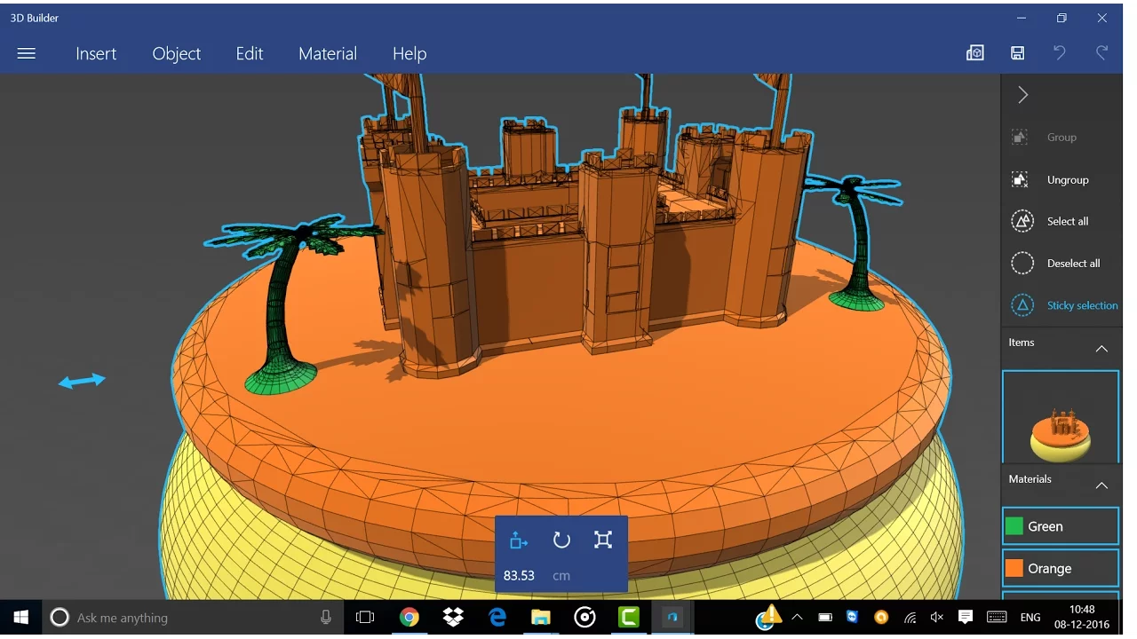This screenshot has width=1137, height=639.
Task: Click the Ungroup icon
Action: (1020, 179)
